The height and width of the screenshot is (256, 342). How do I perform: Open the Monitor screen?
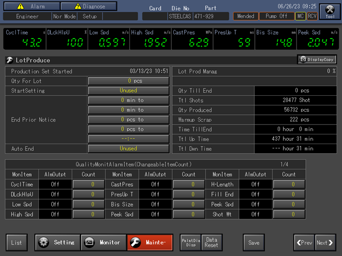click(103, 242)
